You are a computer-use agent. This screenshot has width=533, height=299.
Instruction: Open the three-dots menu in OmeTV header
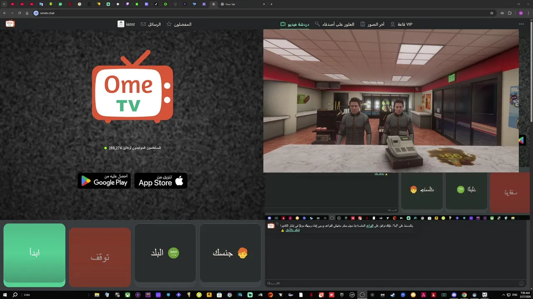(521, 24)
